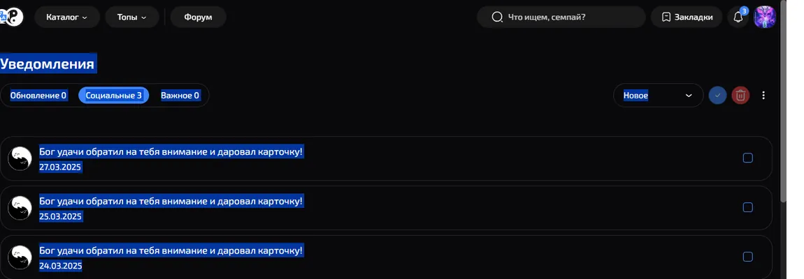Click the magnifier search icon
Image resolution: width=804 pixels, height=279 pixels.
point(497,17)
